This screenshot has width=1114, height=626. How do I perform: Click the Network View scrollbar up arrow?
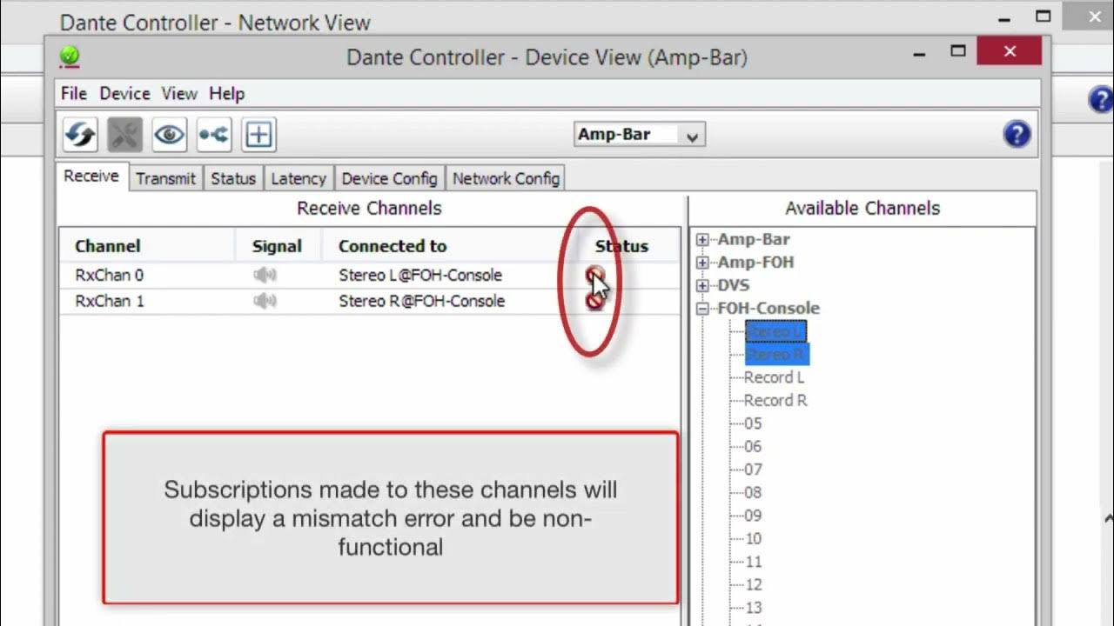pyautogui.click(x=1109, y=519)
